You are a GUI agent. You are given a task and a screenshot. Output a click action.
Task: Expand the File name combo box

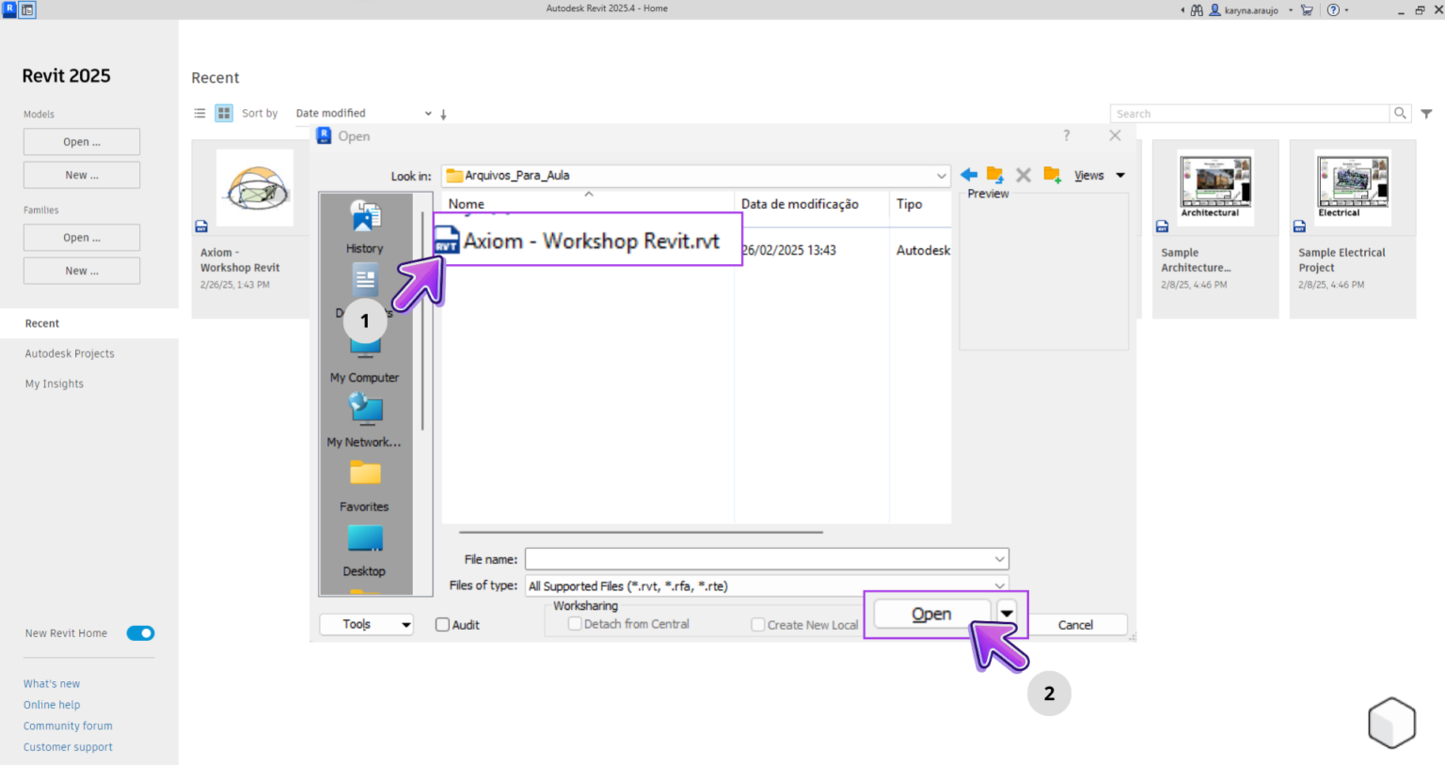pos(999,559)
